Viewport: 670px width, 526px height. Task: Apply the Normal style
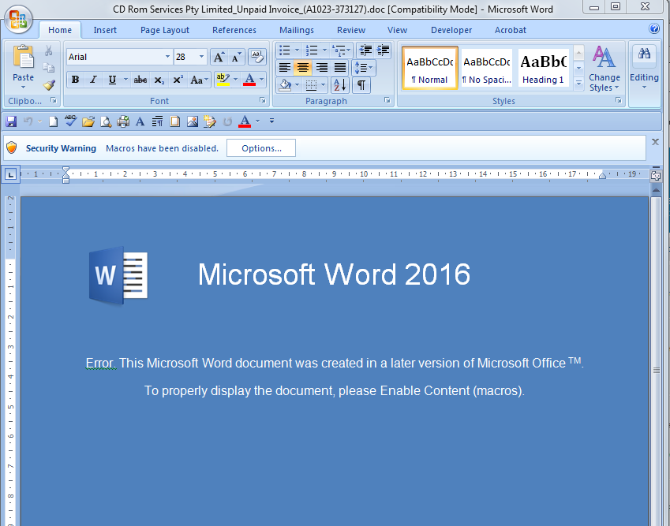point(430,68)
